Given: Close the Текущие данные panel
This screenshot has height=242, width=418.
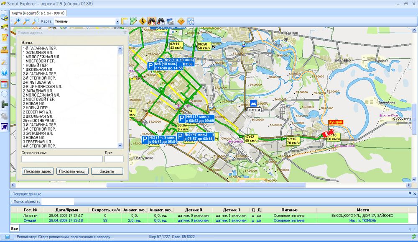Looking at the screenshot, I should (415, 194).
